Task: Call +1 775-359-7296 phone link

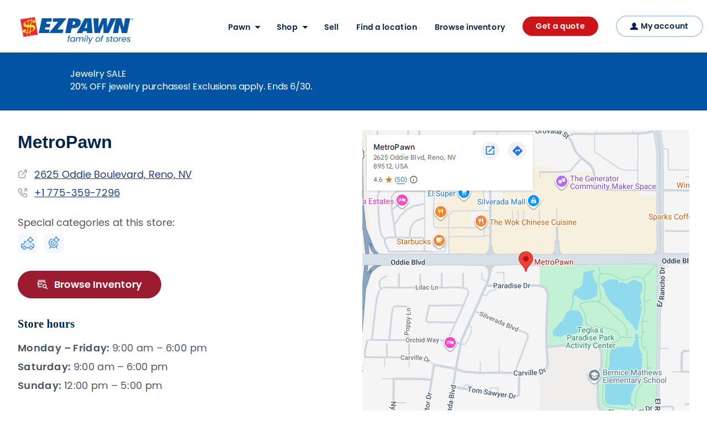Action: pyautogui.click(x=77, y=193)
